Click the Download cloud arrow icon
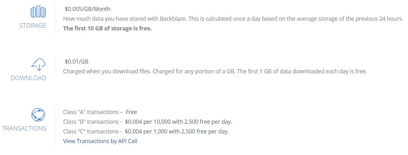Viewport: 408px width, 155px height. (x=39, y=65)
